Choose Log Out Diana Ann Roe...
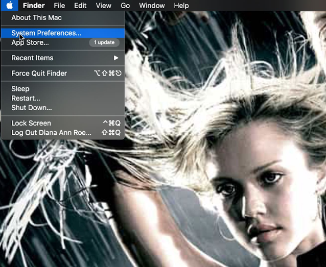Viewport: 326px width, 267px height. coord(63,133)
